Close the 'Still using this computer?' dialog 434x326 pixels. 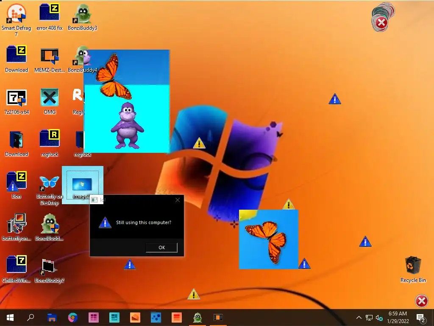[x=178, y=200]
